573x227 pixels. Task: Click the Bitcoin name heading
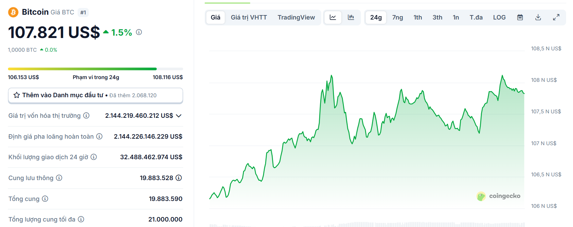[x=35, y=12]
